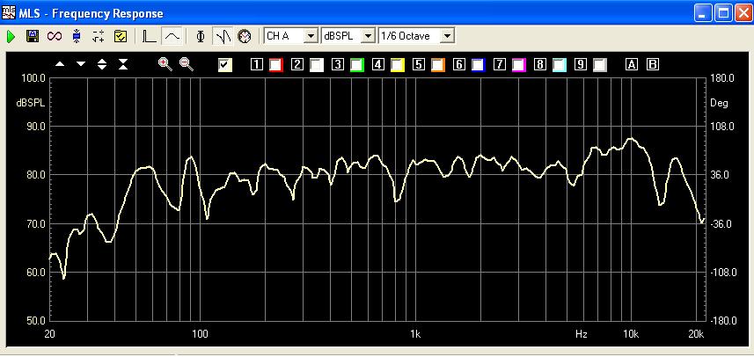Viewport: 754px width, 357px height.
Task: Click the numbered 5 overlay button
Action: click(419, 64)
